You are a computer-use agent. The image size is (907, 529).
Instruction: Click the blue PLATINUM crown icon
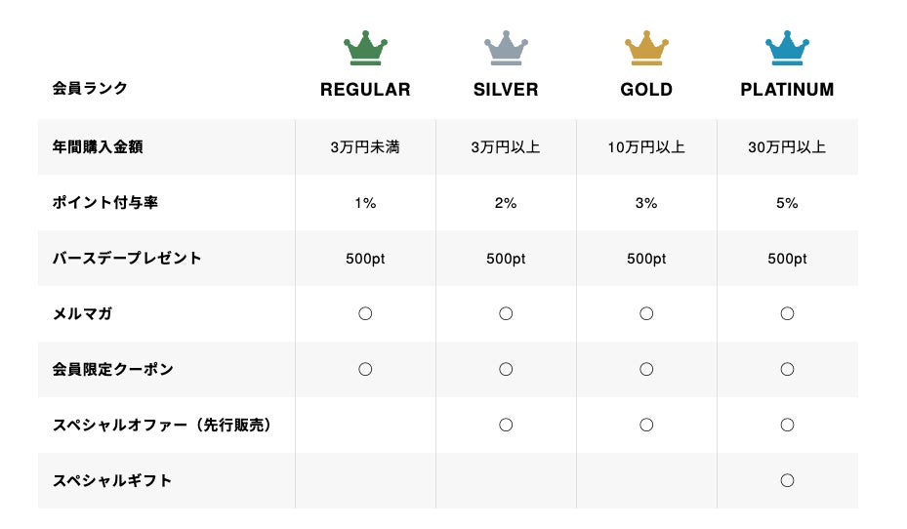click(787, 50)
